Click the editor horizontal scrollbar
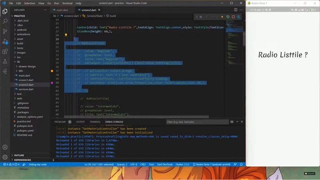The height and width of the screenshot is (180, 320). pos(136,116)
